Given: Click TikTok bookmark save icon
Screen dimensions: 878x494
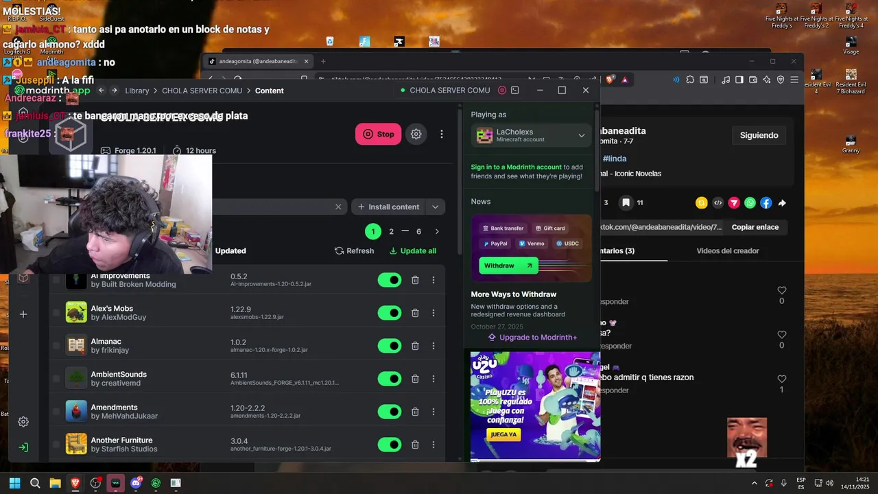Looking at the screenshot, I should coord(626,202).
